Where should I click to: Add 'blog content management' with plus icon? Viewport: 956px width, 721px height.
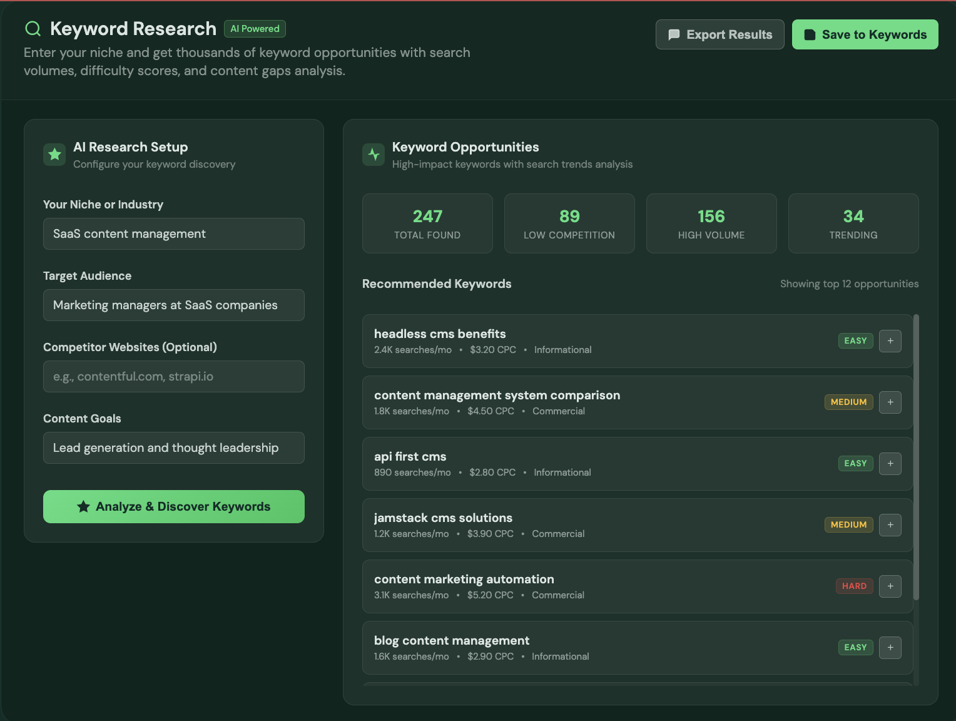click(890, 648)
